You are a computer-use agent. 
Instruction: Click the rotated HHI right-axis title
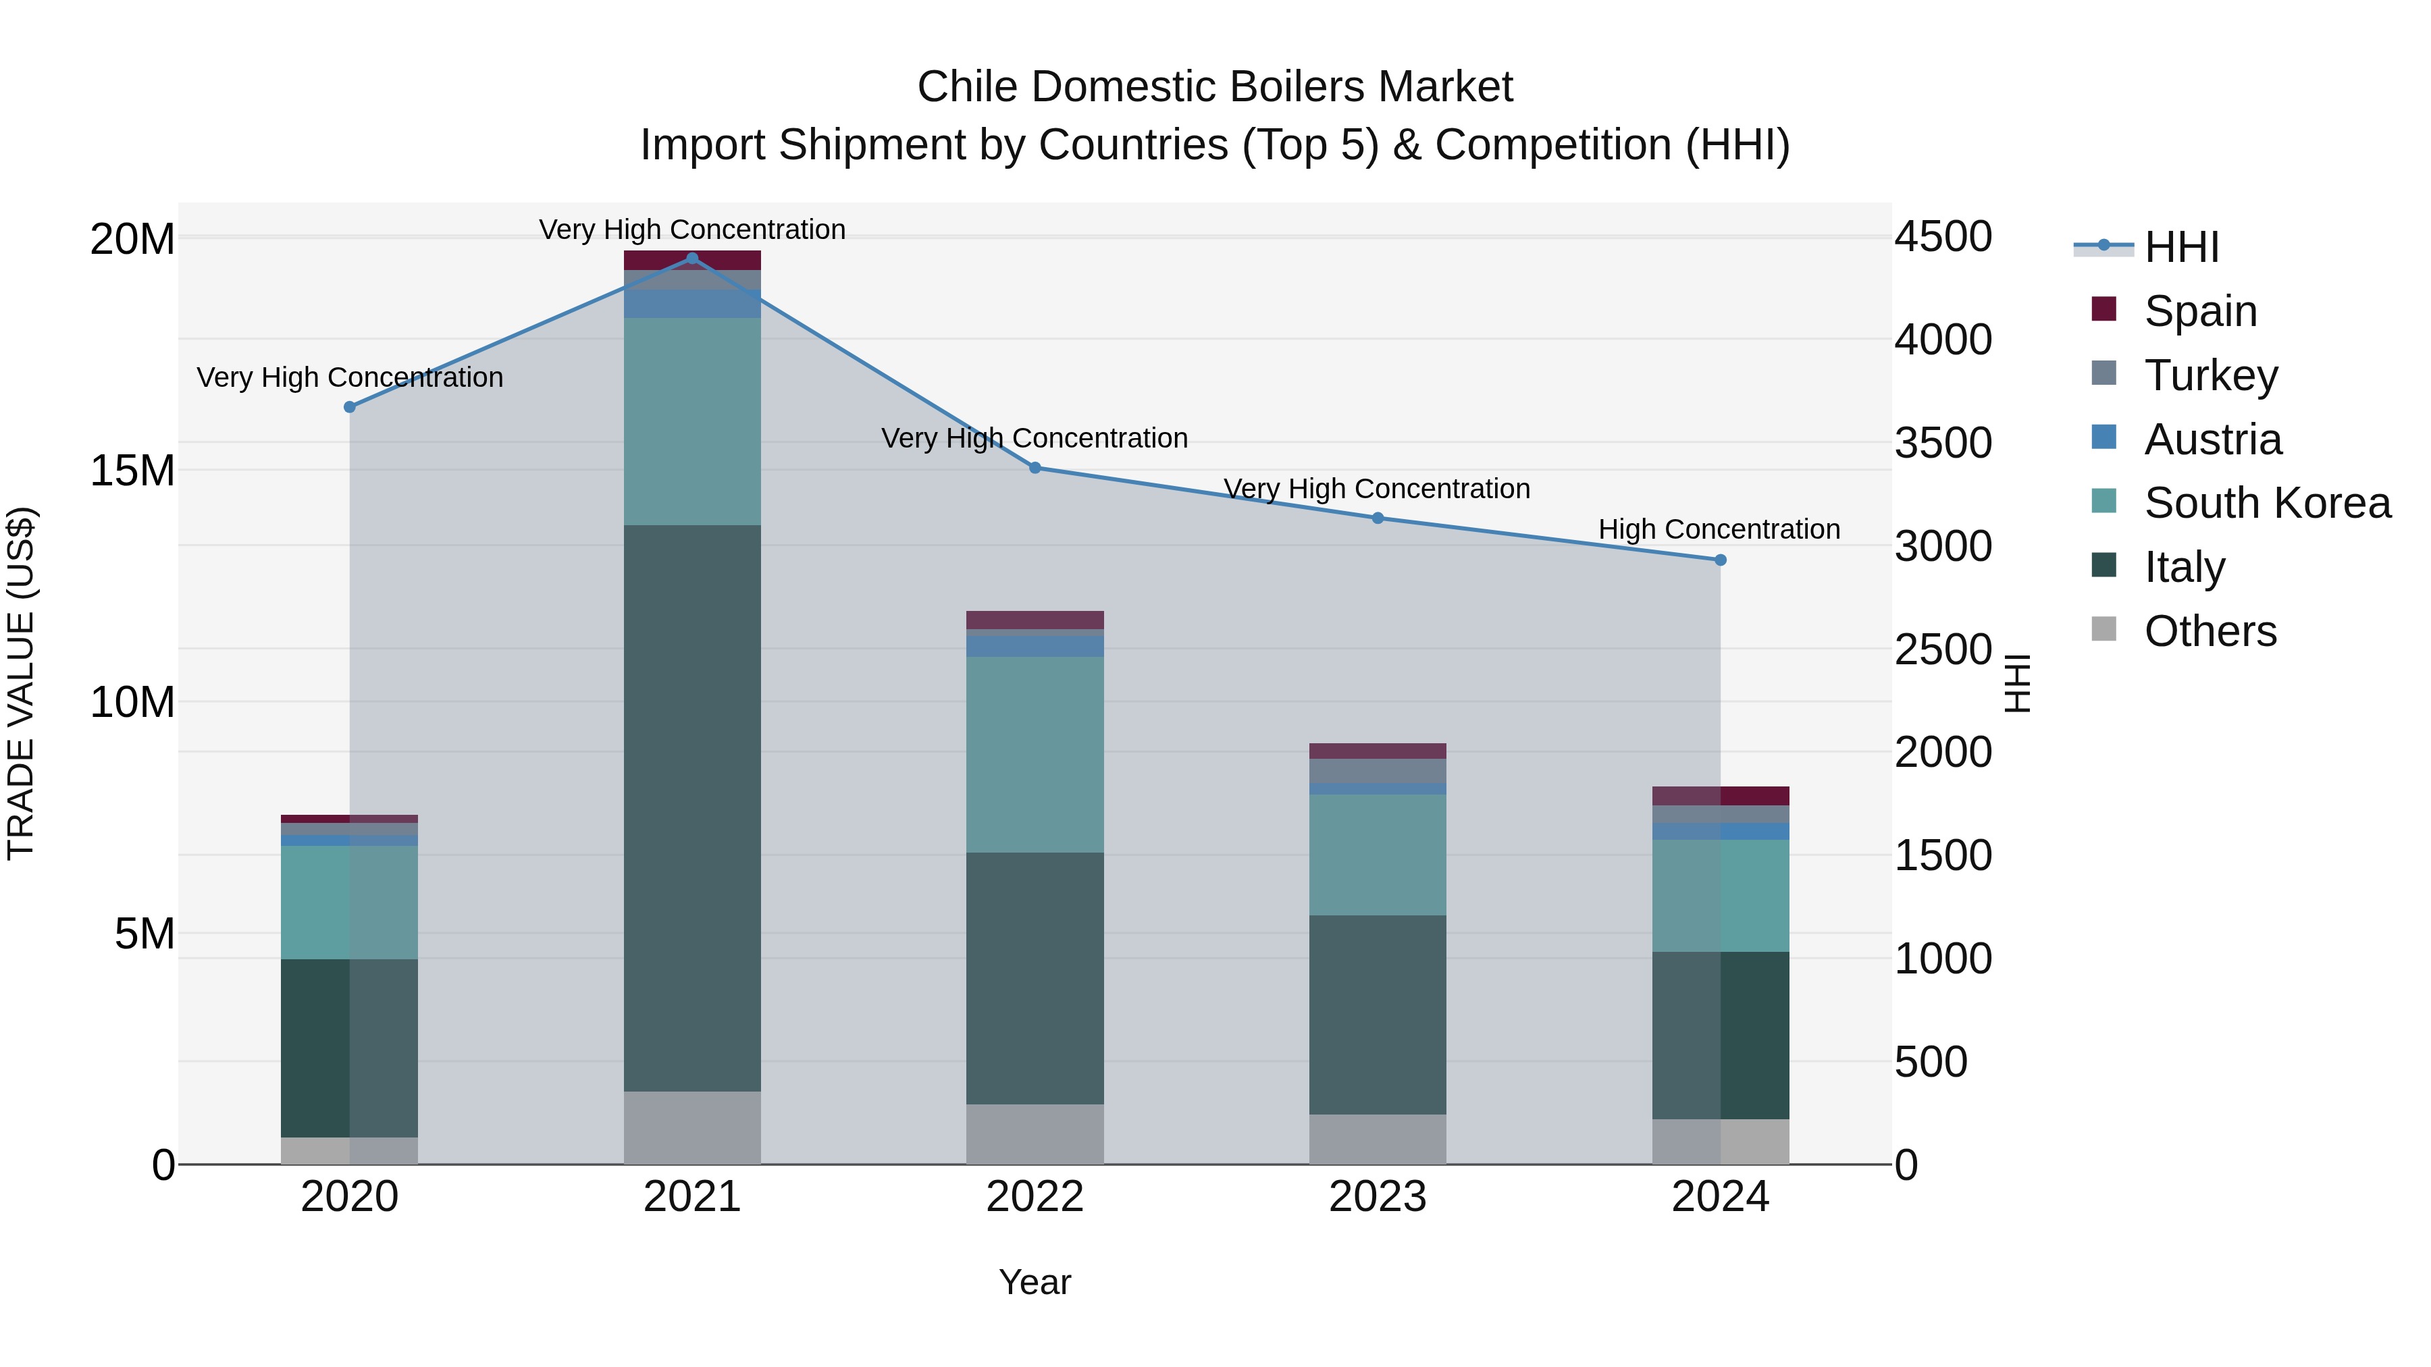click(2016, 683)
